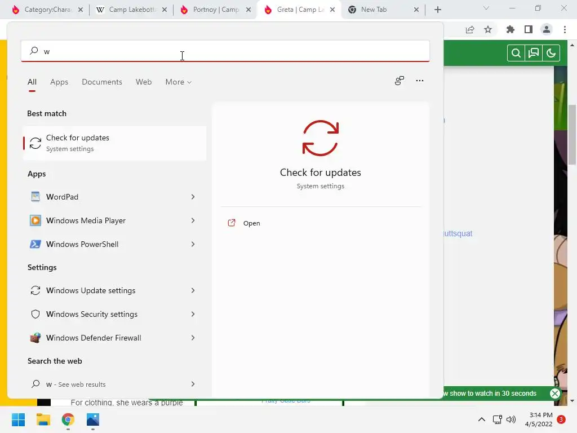Image resolution: width=577 pixels, height=433 pixels.
Task: Expand Windows Update settings arrow
Action: click(193, 290)
